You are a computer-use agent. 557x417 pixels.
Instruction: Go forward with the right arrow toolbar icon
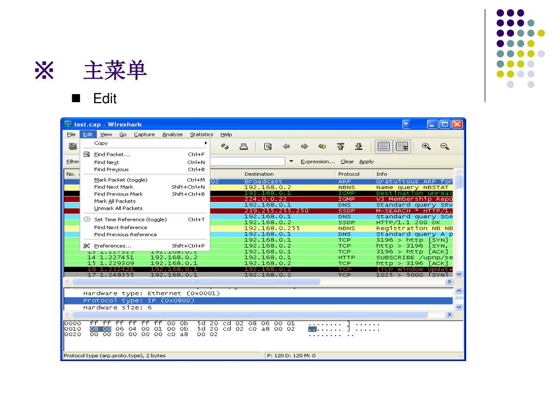point(305,146)
